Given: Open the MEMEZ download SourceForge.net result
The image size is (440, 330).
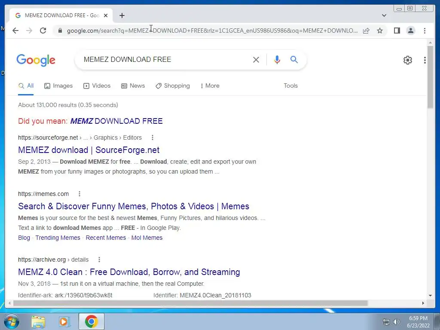Looking at the screenshot, I should 89,150.
